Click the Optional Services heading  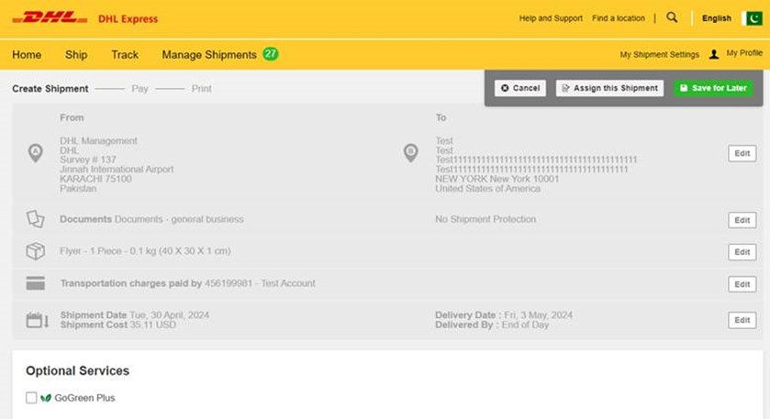click(78, 371)
